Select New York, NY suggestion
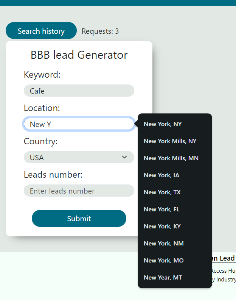This screenshot has width=236, height=300. coord(163,124)
